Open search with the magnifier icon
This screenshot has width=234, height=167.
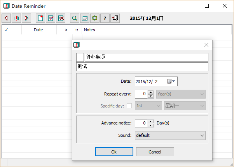(75, 18)
